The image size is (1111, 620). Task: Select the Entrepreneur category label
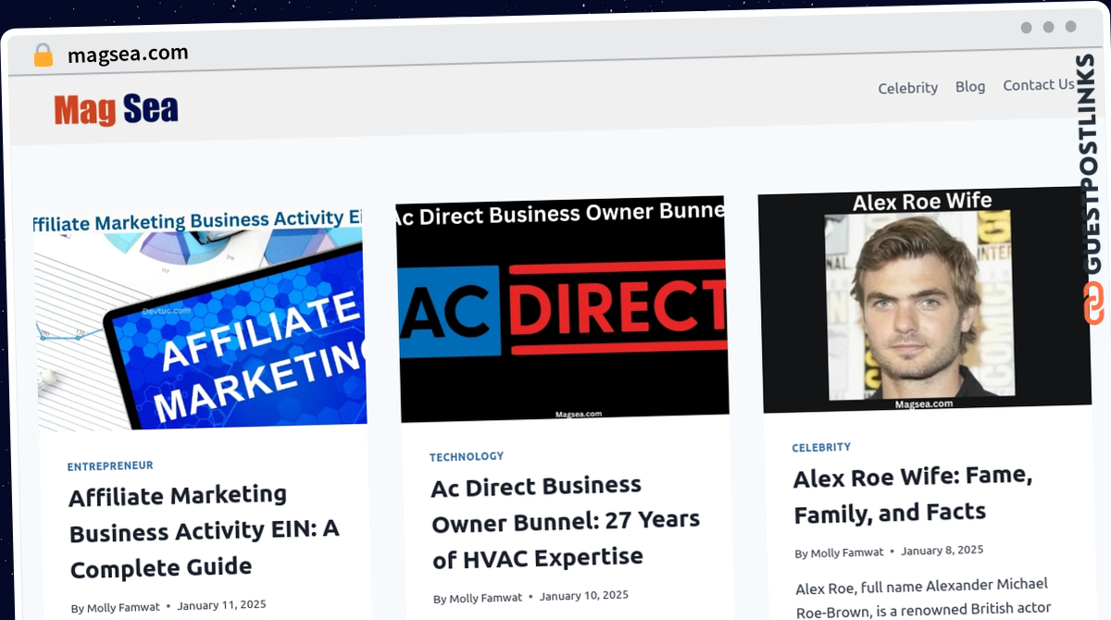[x=110, y=465]
